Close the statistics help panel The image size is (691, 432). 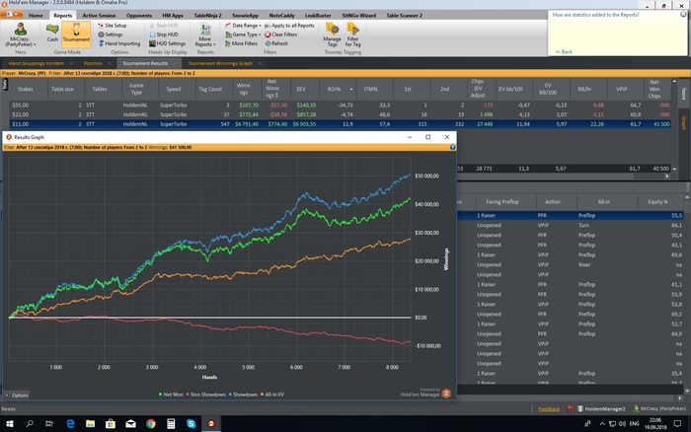point(683,14)
